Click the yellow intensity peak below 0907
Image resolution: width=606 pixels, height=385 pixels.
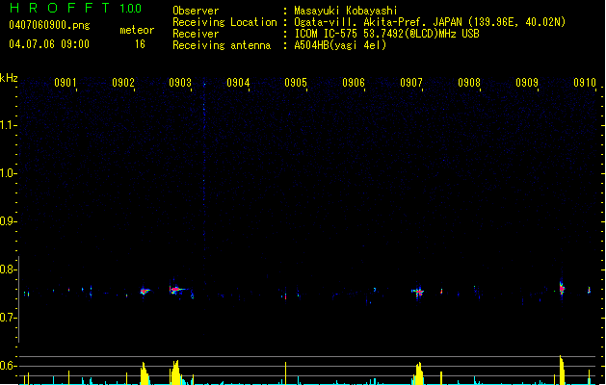click(419, 373)
